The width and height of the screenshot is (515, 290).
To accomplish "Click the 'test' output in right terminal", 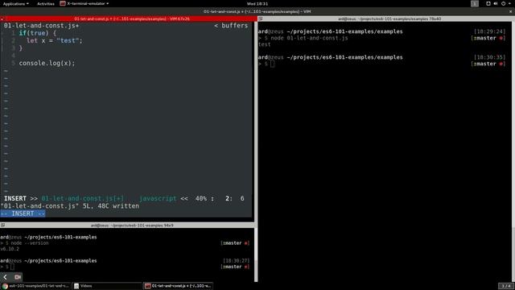I will [264, 44].
